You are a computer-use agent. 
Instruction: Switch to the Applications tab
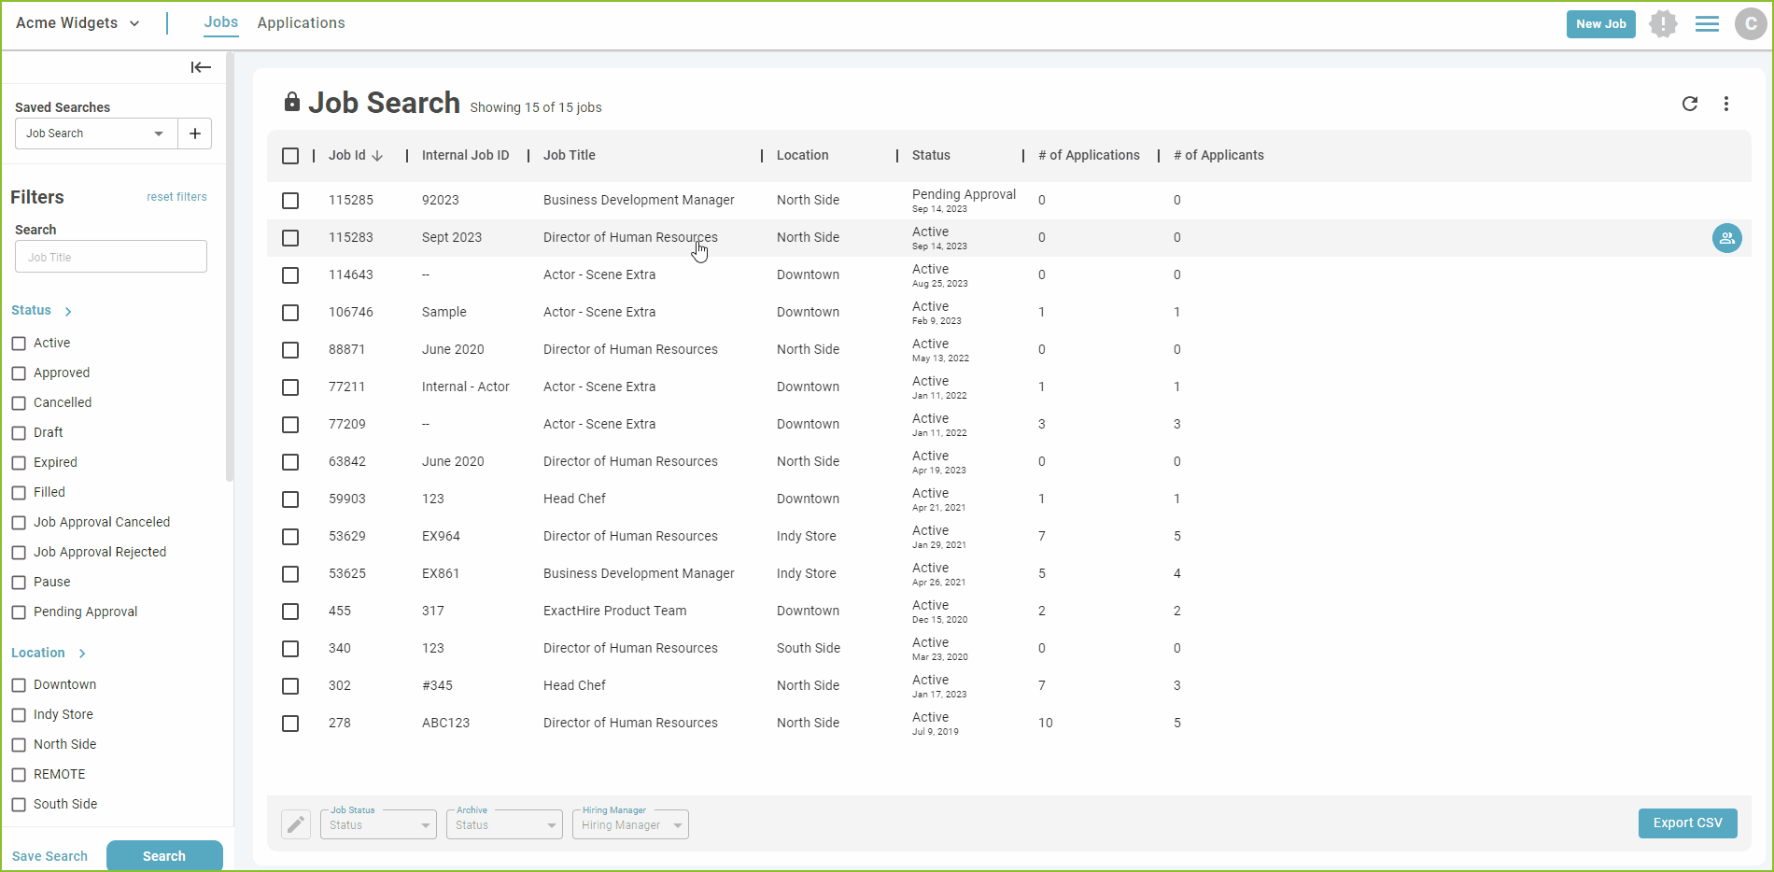301,23
